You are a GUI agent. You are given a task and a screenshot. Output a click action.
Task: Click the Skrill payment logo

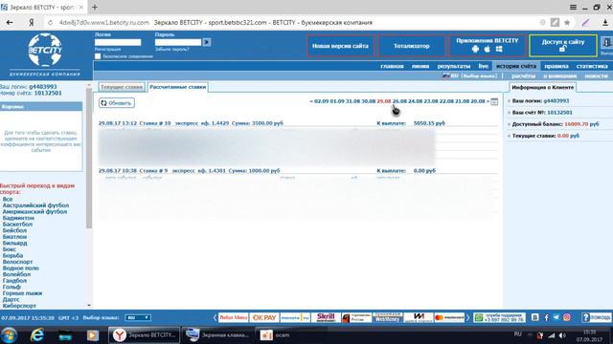[326, 317]
